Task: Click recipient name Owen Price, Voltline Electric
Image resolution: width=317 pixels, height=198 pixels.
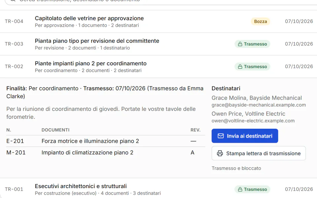Action: (x=248, y=114)
